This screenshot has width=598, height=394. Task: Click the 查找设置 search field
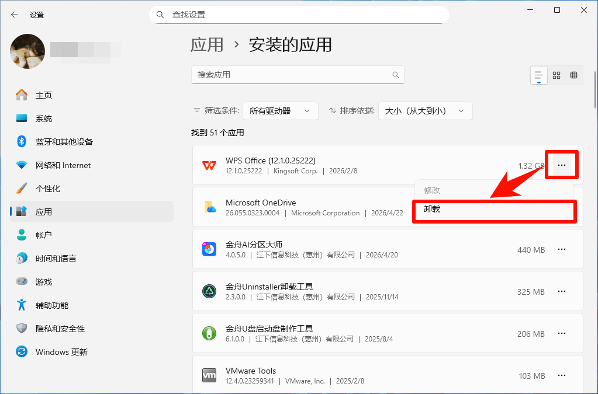299,15
